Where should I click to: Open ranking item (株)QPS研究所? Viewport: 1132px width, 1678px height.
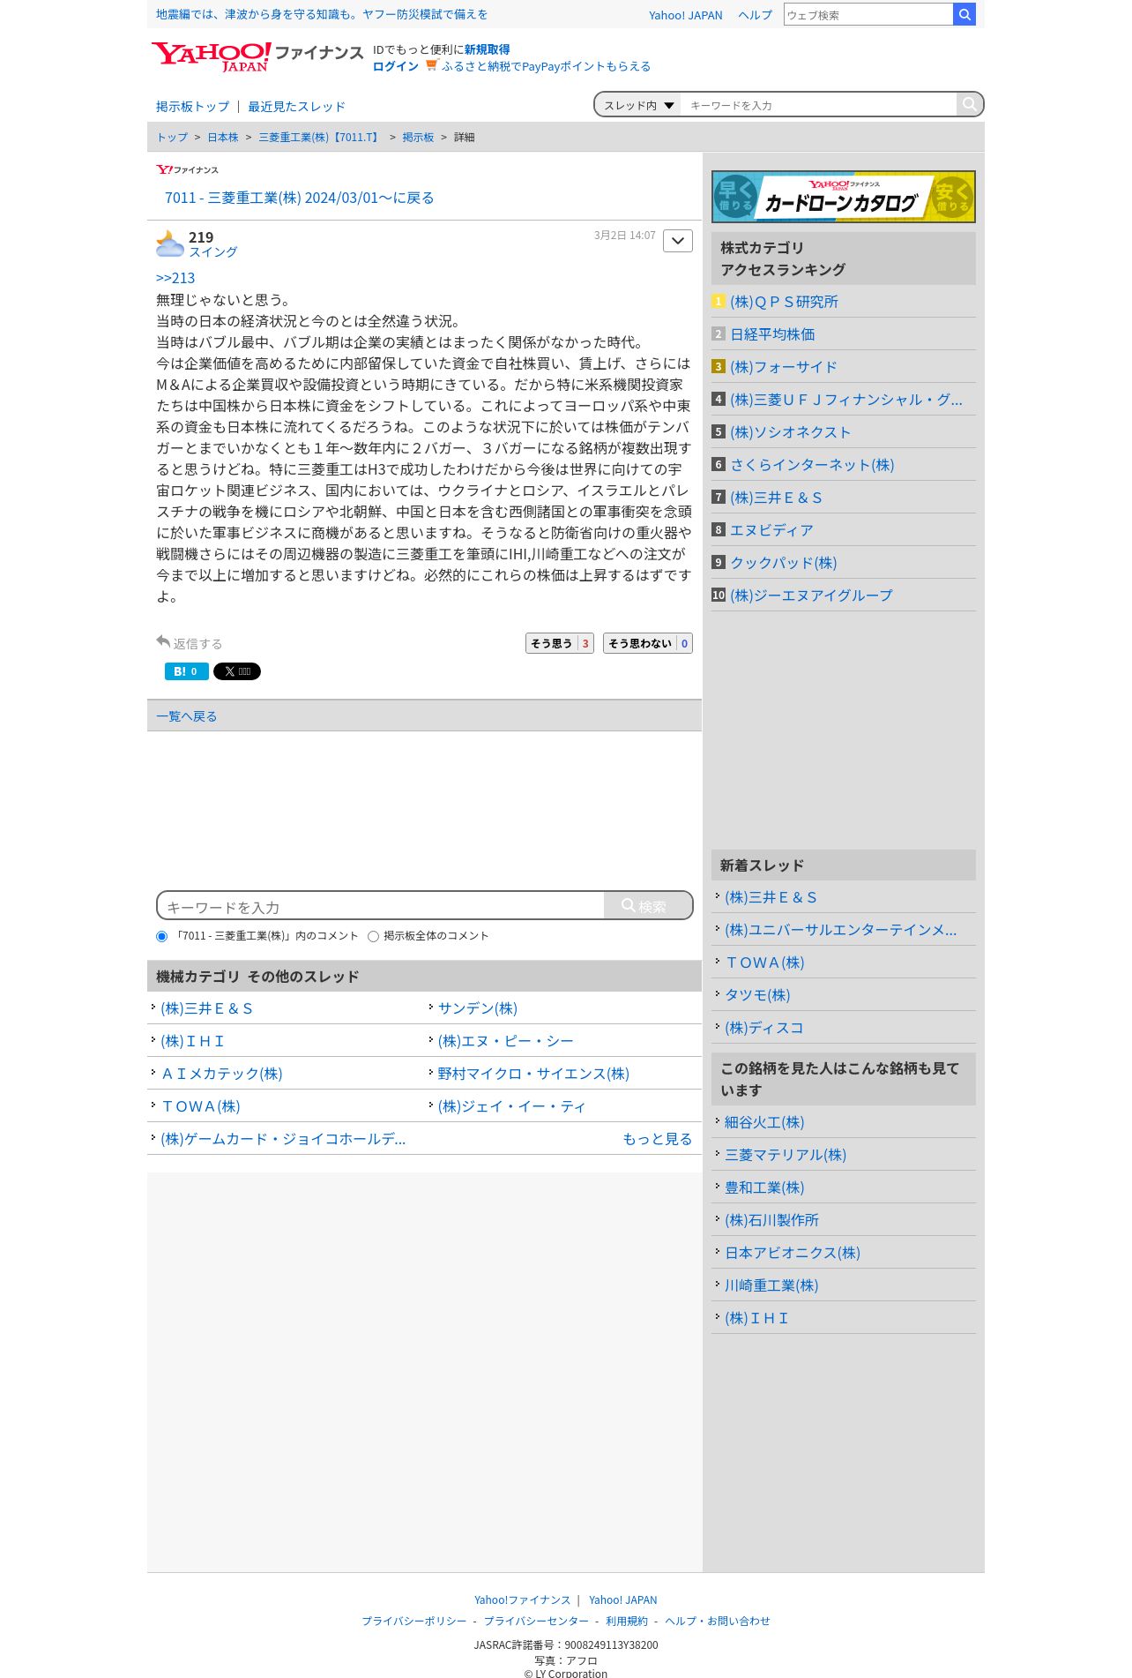click(784, 302)
